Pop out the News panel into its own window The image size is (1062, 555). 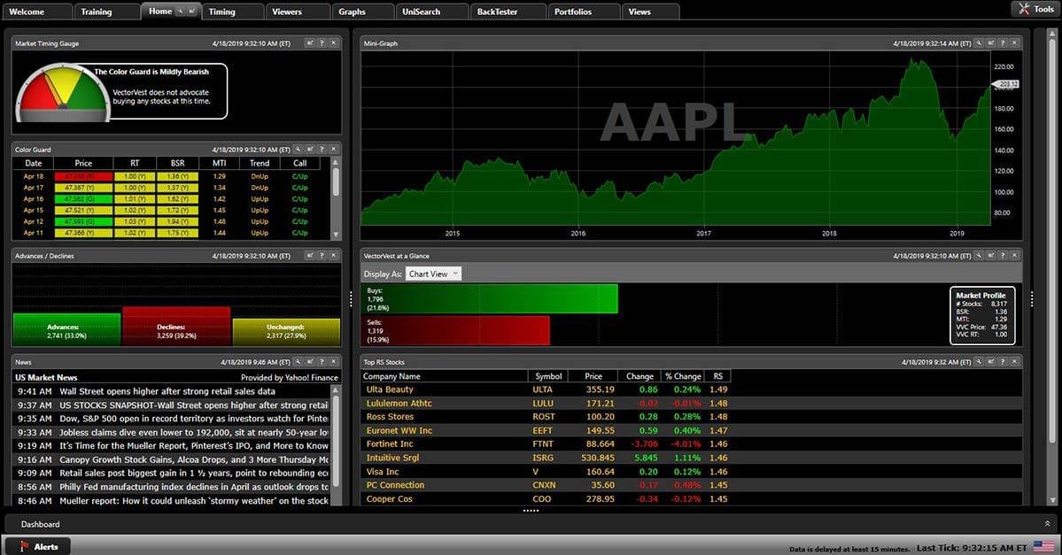(x=310, y=361)
